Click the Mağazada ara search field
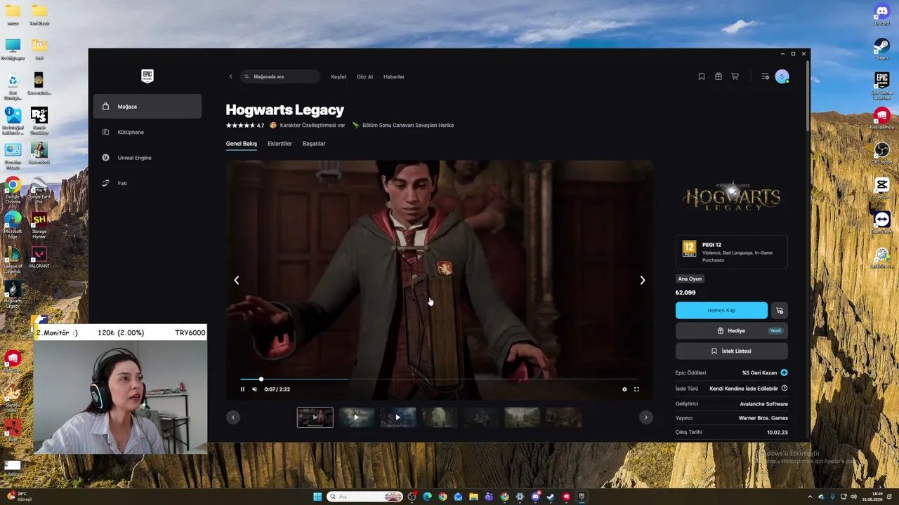This screenshot has height=505, width=899. click(x=280, y=76)
